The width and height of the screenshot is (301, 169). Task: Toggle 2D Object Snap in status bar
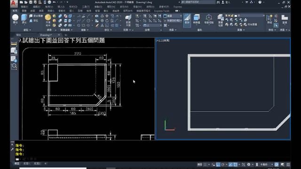coord(236,164)
